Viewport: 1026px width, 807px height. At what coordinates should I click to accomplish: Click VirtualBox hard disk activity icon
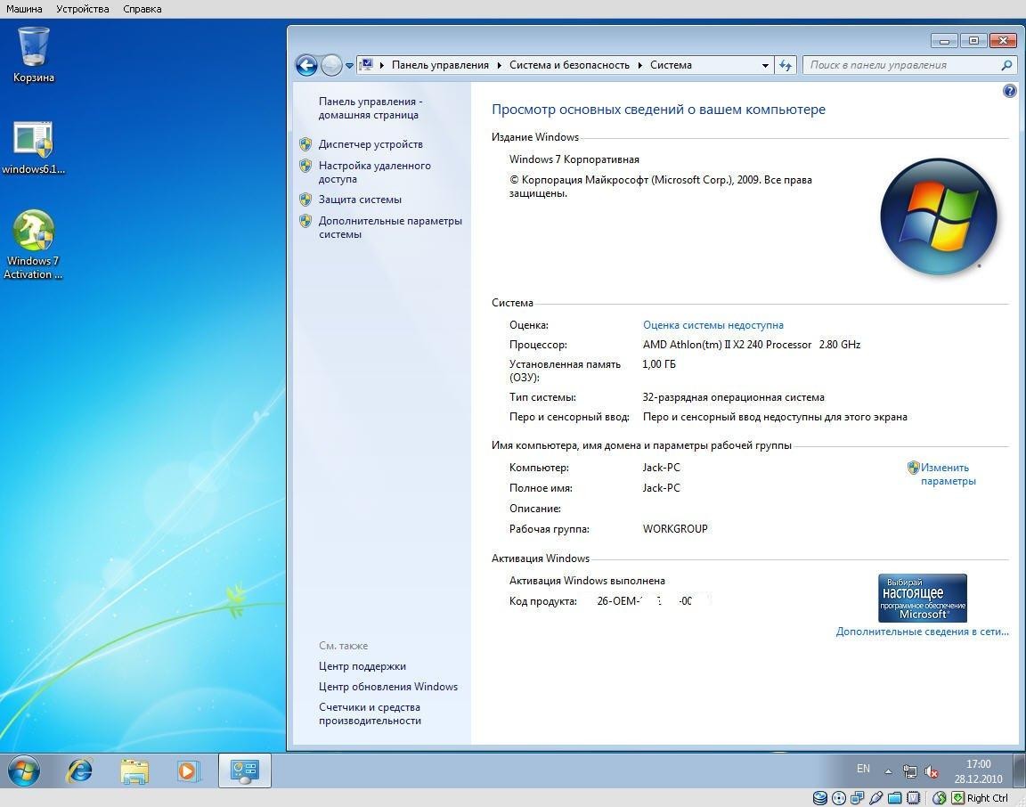pyautogui.click(x=819, y=798)
